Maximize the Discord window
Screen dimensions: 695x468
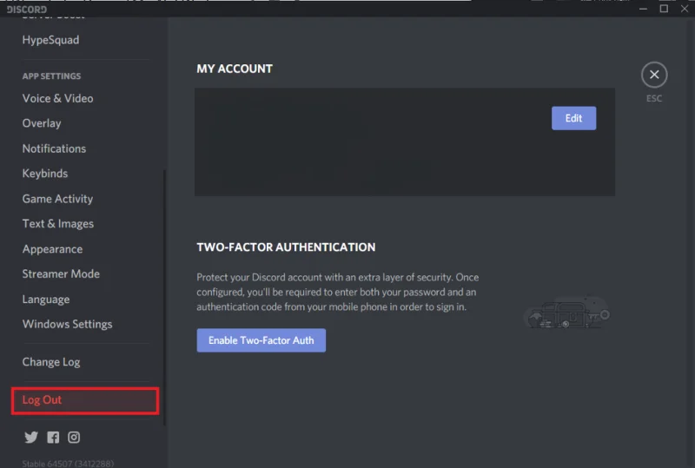coord(664,9)
